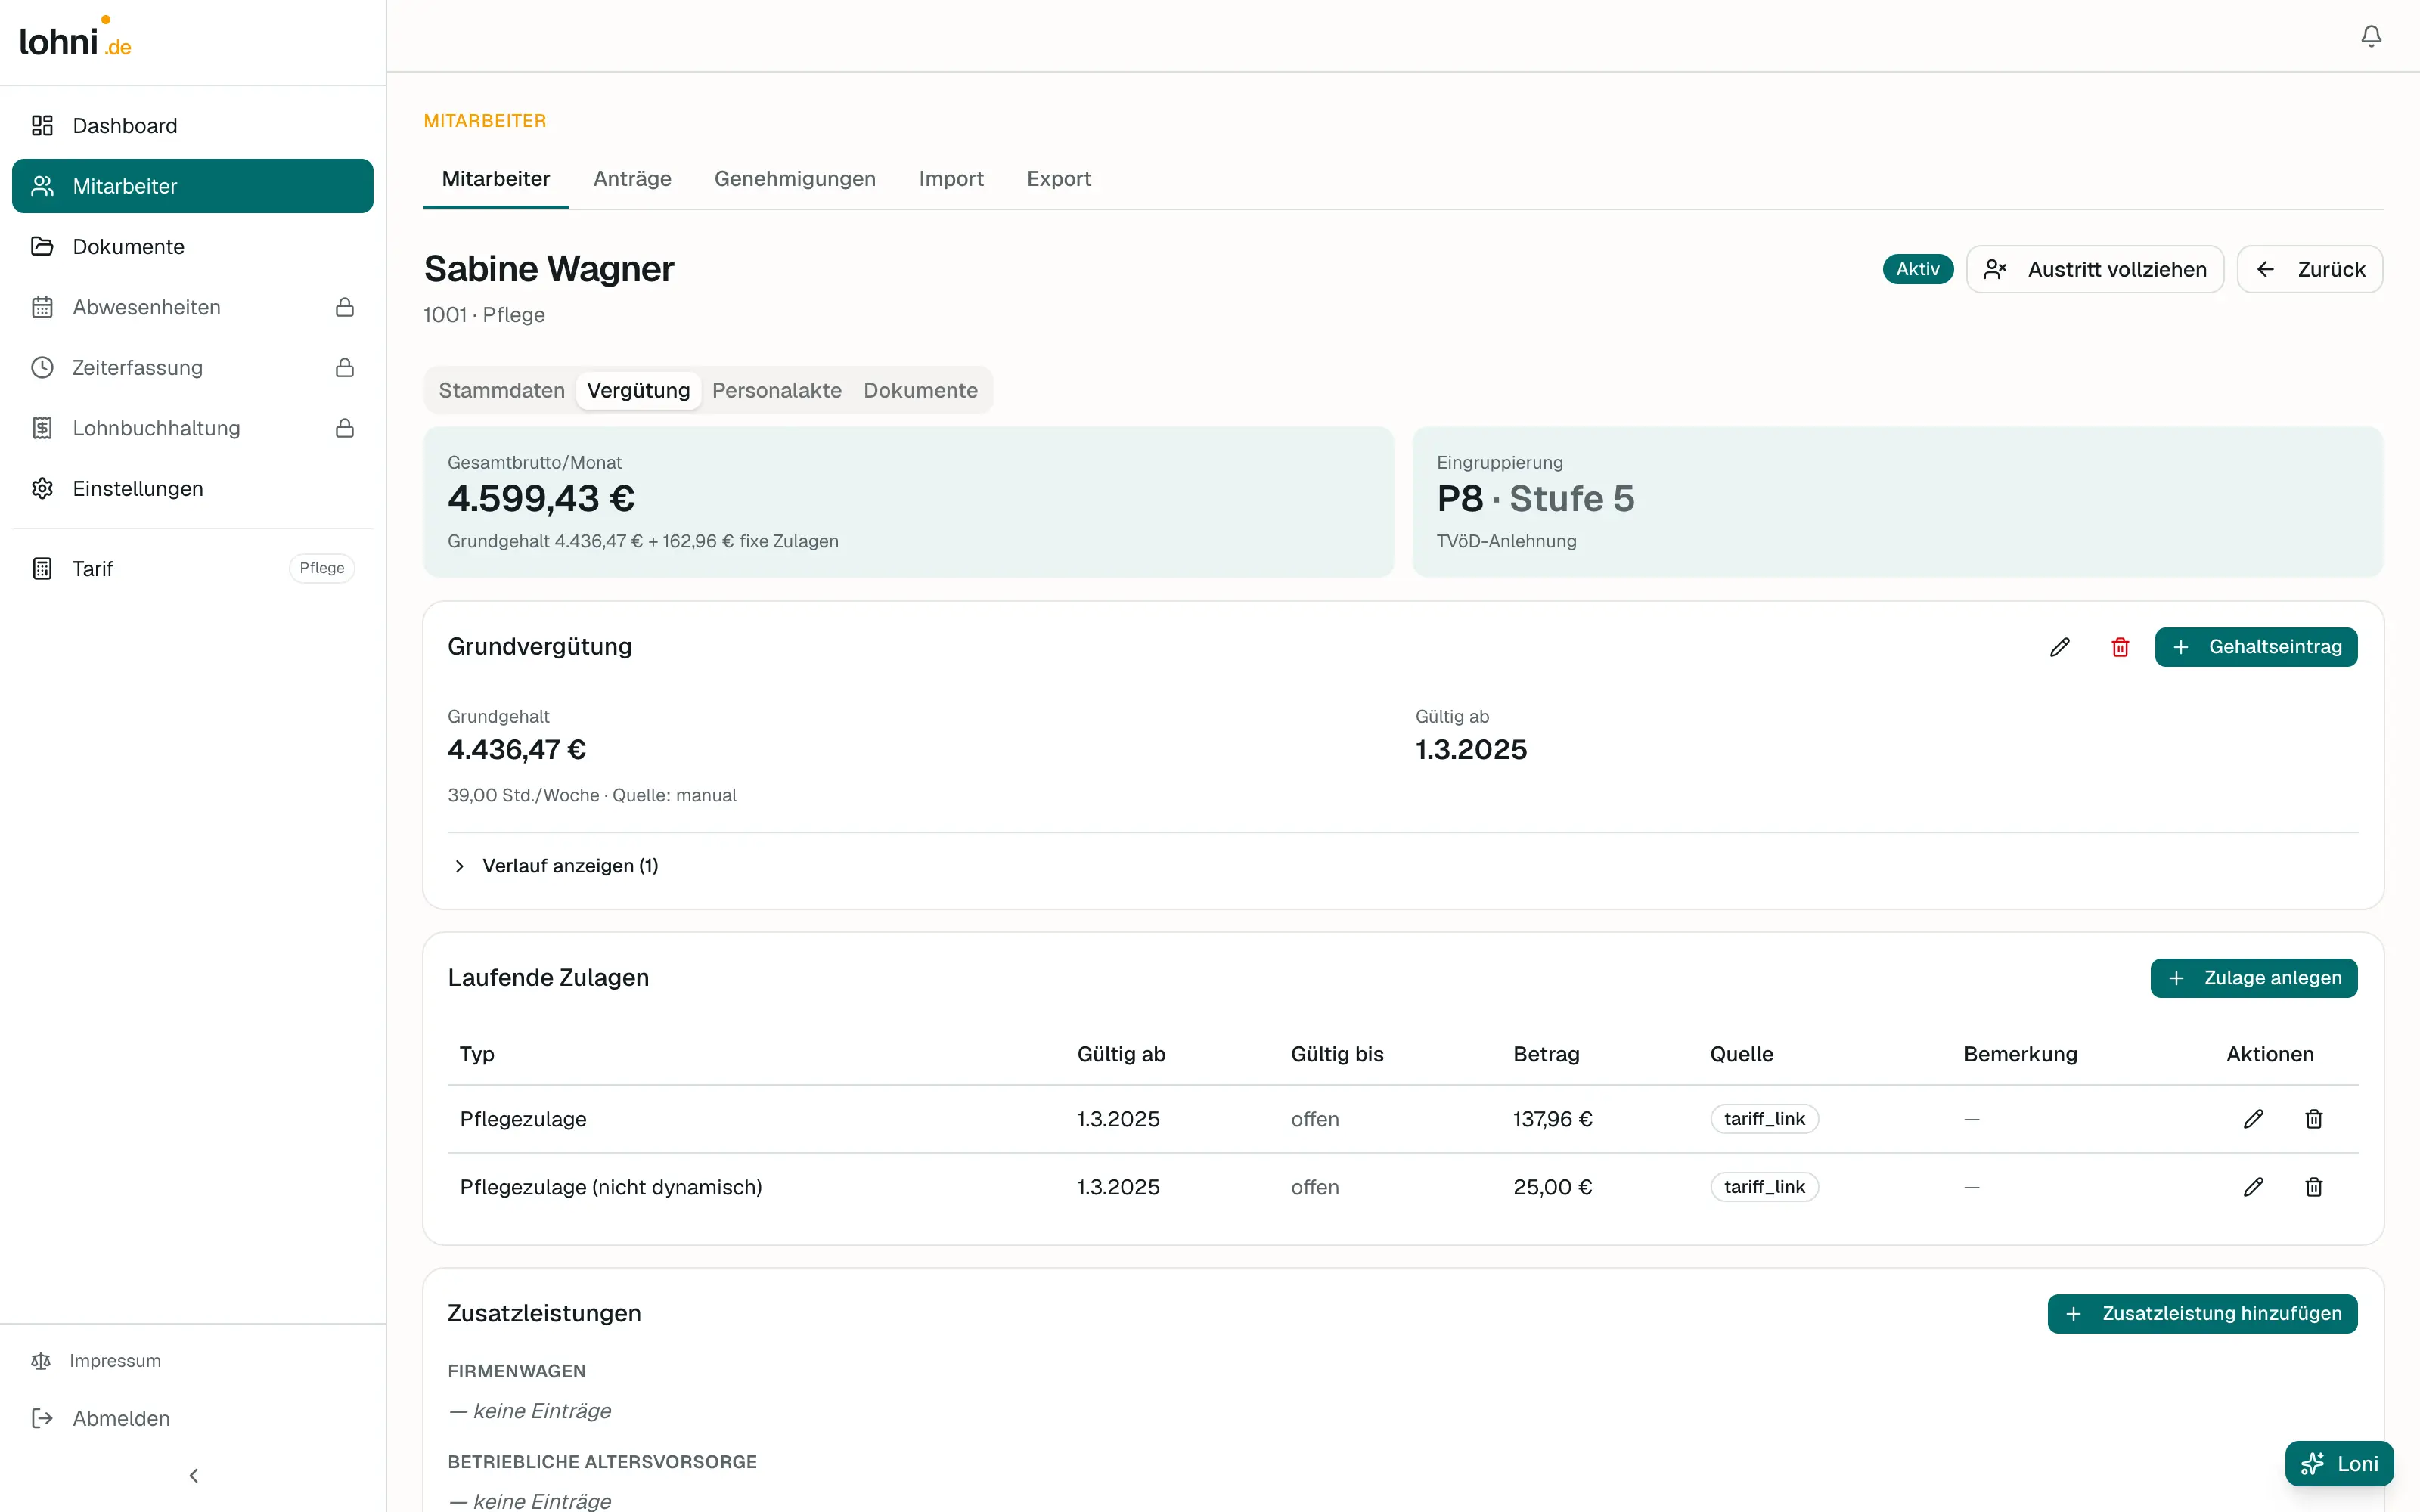This screenshot has height=1512, width=2420.
Task: Open Dokumente in the sidebar
Action: [x=192, y=246]
